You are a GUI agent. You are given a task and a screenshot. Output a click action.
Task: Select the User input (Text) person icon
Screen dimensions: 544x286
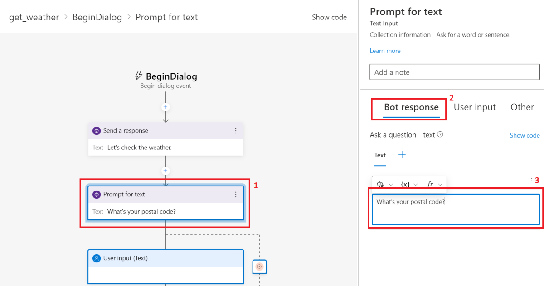(x=96, y=258)
